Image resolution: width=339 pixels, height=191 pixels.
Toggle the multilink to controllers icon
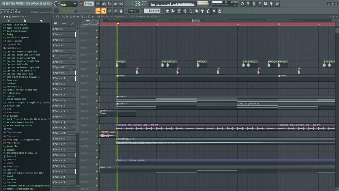point(115,11)
